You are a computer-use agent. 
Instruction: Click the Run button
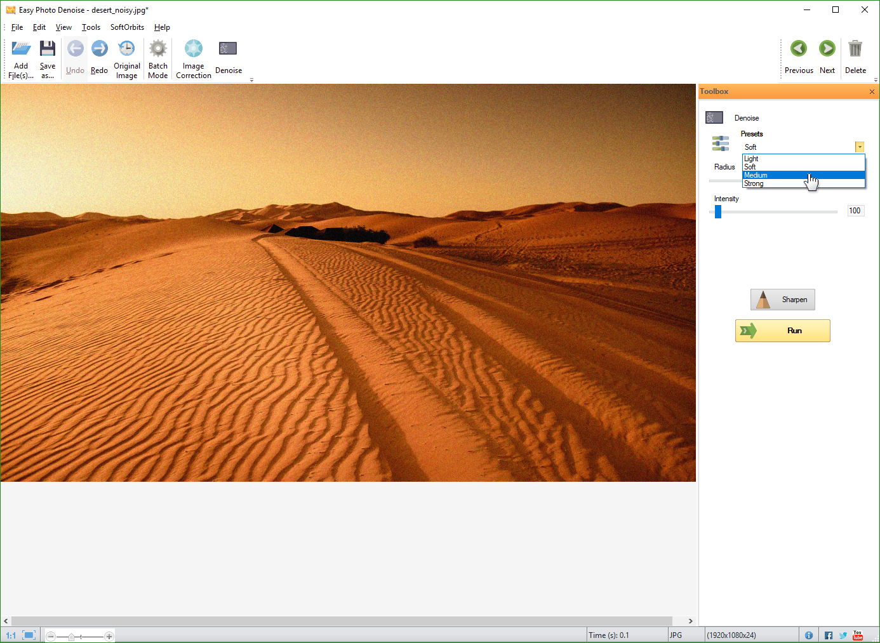click(x=783, y=331)
